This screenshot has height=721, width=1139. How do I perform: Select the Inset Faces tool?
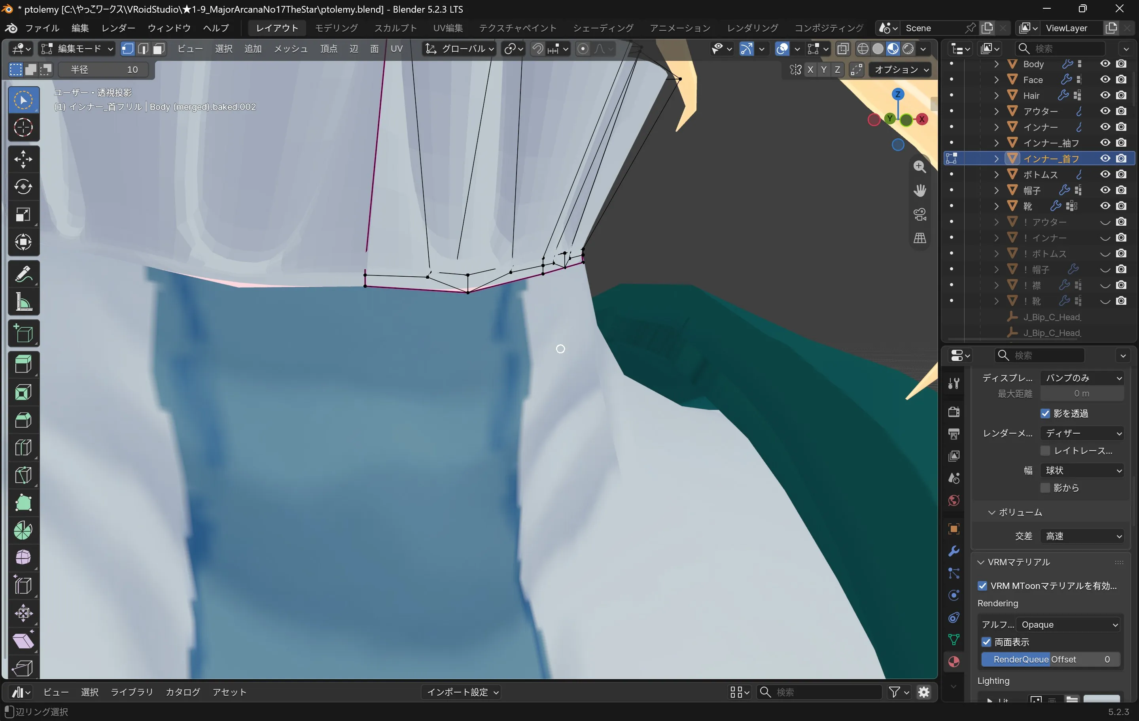(x=23, y=392)
